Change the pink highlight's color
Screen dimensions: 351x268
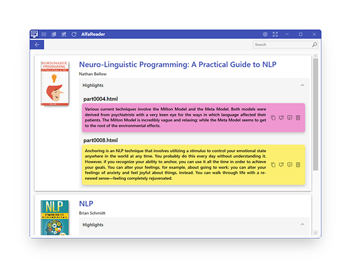(281, 118)
